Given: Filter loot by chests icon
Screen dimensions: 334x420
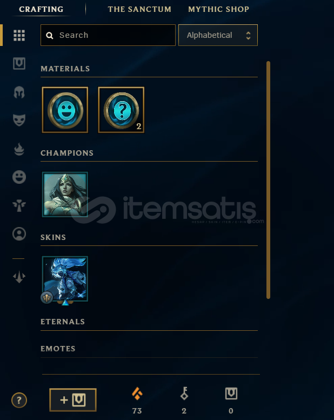Looking at the screenshot, I should pos(19,64).
